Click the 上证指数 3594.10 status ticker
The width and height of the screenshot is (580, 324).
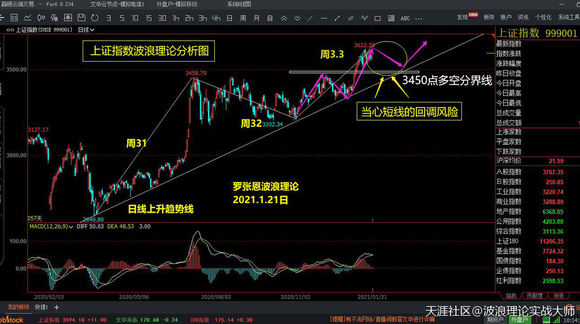click(x=72, y=320)
